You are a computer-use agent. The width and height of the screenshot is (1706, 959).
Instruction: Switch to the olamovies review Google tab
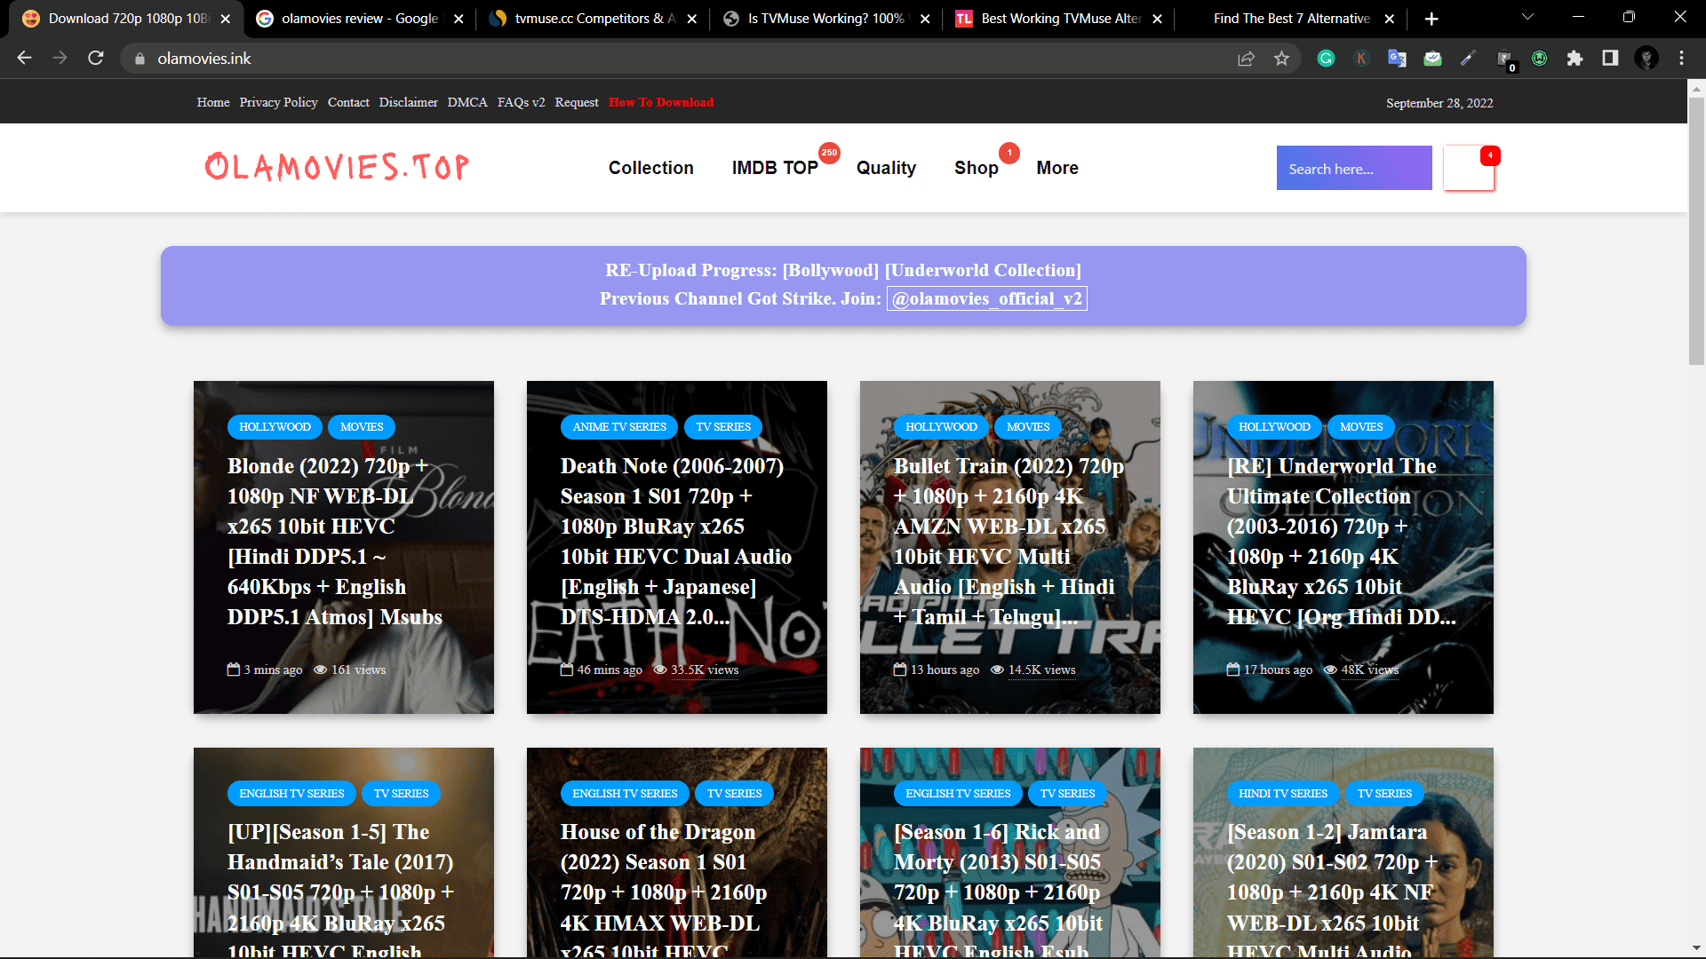coord(359,19)
